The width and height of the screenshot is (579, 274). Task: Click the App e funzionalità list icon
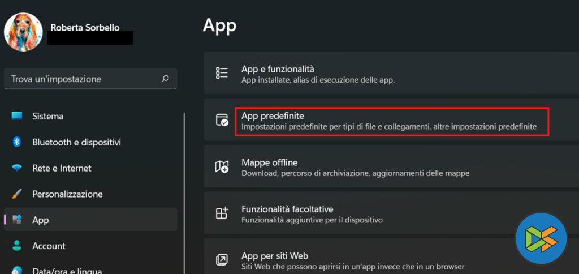click(x=222, y=74)
